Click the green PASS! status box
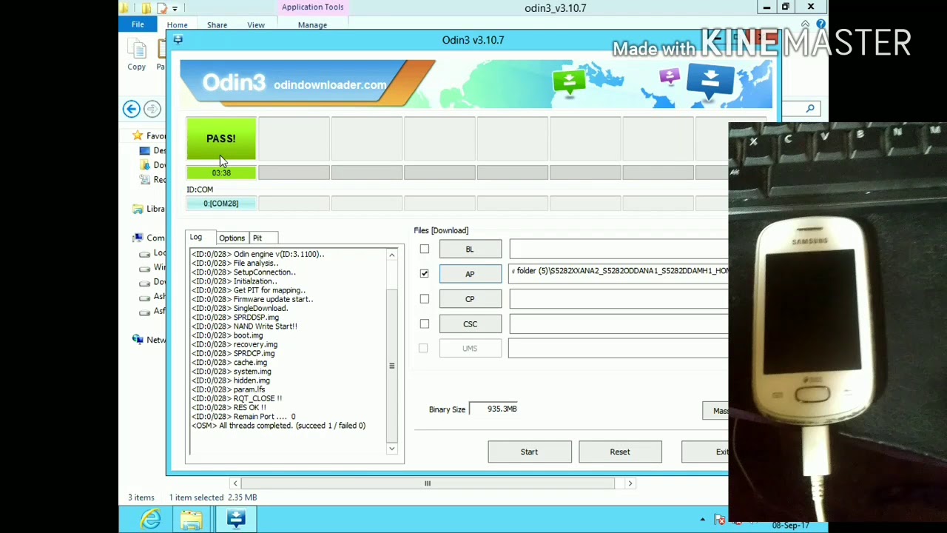 221,138
